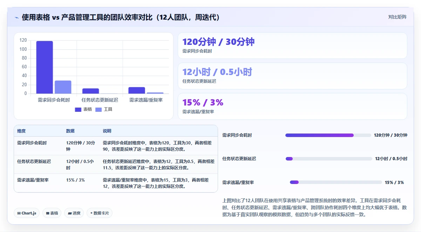Screen dimensions: 421x232
Task: Click the tall 表格 bar for 需求同步会耗时
Action: [x=45, y=67]
